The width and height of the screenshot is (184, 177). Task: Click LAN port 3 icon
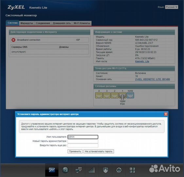[107, 95]
